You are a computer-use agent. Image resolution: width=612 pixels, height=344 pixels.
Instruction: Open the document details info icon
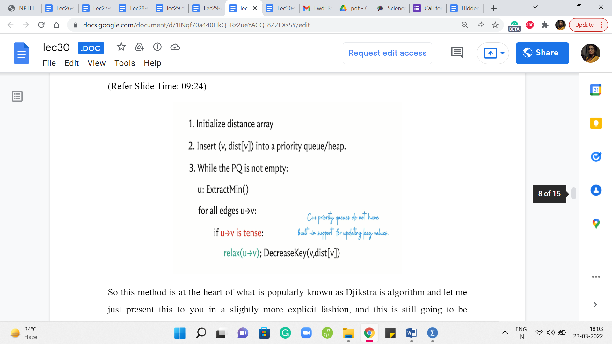pyautogui.click(x=157, y=47)
